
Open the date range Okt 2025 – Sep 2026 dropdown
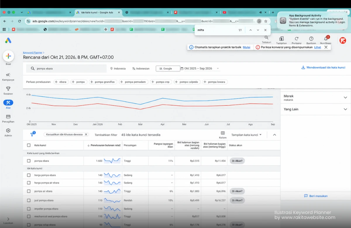[x=200, y=68]
